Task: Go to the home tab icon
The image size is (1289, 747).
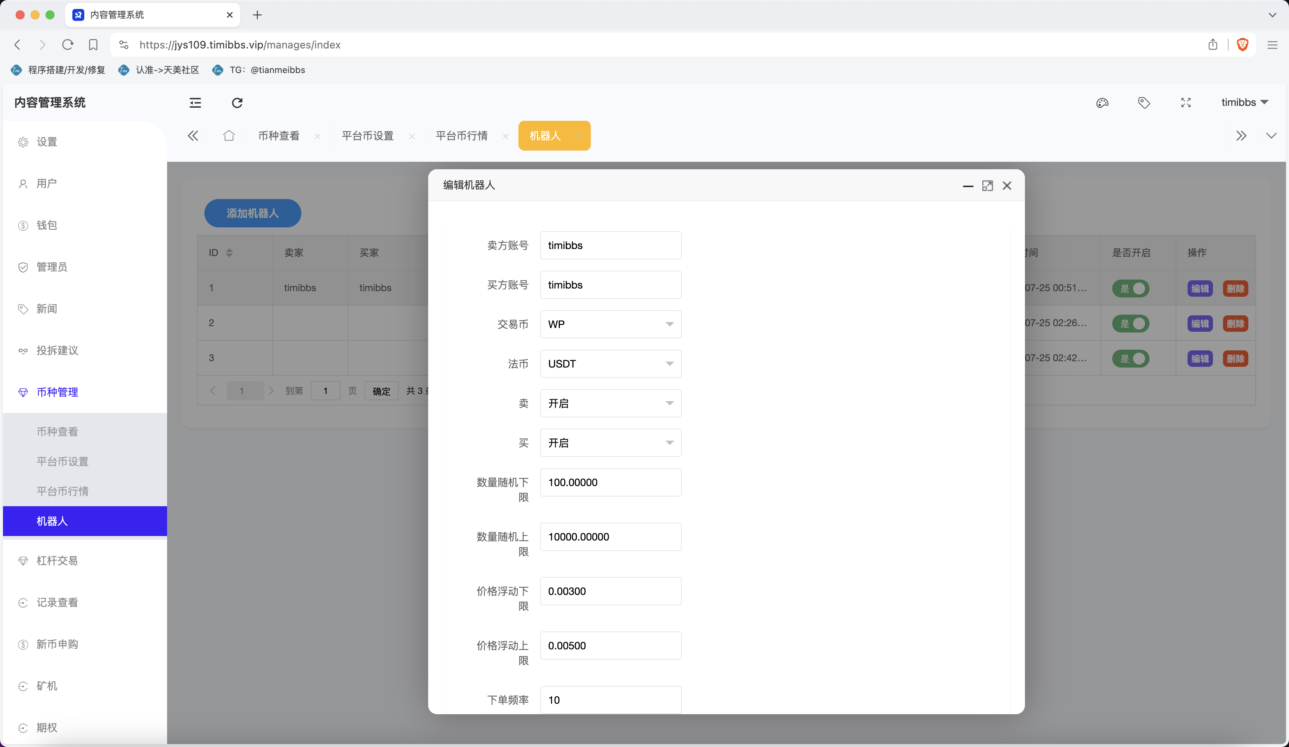Action: (229, 135)
